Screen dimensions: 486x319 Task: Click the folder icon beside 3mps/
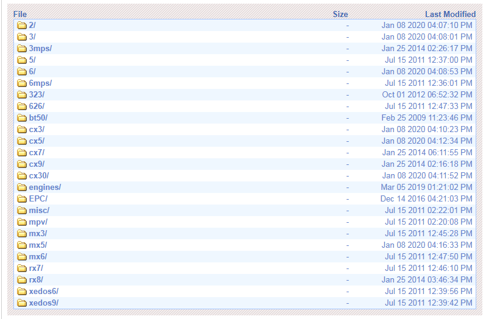coord(22,49)
